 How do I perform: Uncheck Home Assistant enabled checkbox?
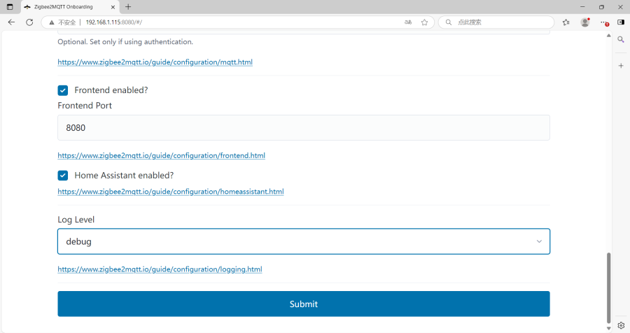click(x=63, y=176)
